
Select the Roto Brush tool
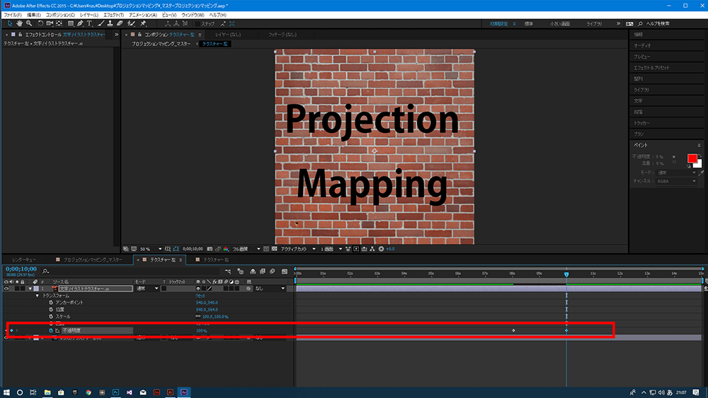pyautogui.click(x=131, y=23)
